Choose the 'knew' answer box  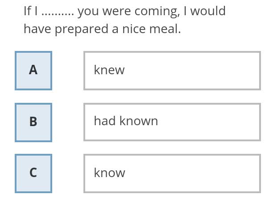point(172,71)
